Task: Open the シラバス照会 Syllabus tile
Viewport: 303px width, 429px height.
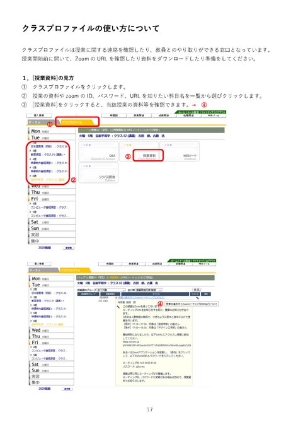Action: pyautogui.click(x=98, y=173)
